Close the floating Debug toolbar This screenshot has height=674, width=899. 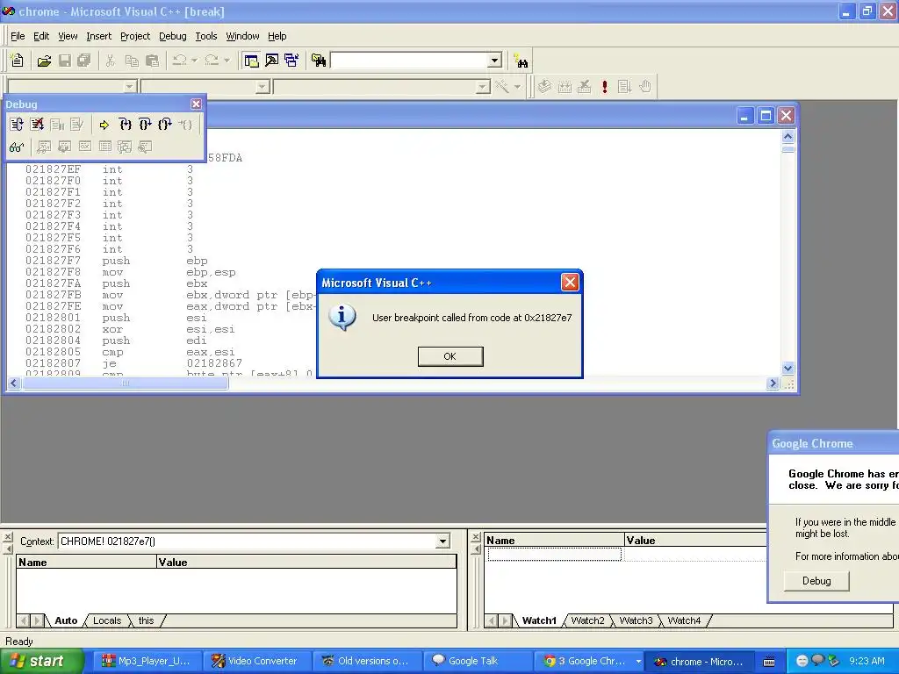pyautogui.click(x=196, y=104)
